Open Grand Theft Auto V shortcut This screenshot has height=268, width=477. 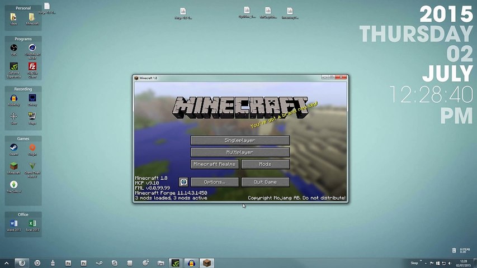pos(32,170)
